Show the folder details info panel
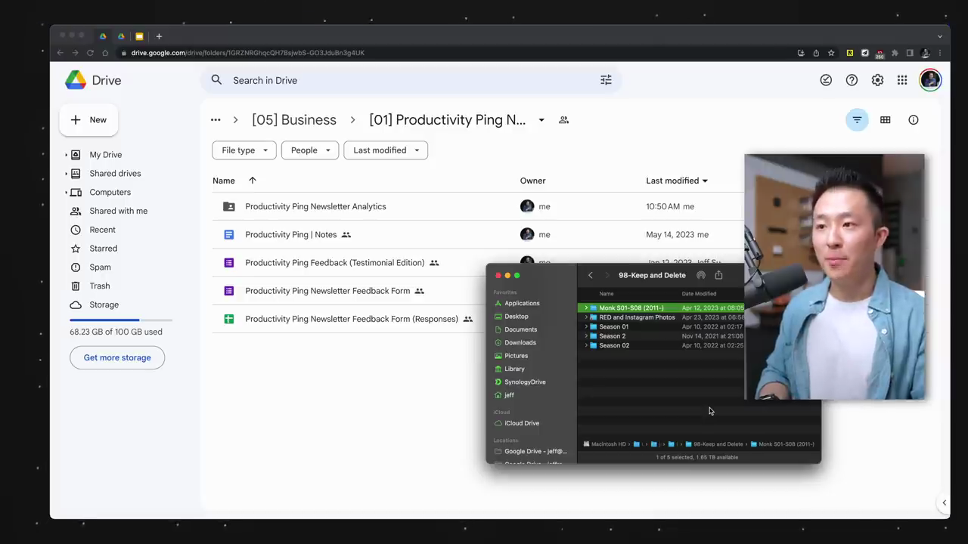 [914, 120]
